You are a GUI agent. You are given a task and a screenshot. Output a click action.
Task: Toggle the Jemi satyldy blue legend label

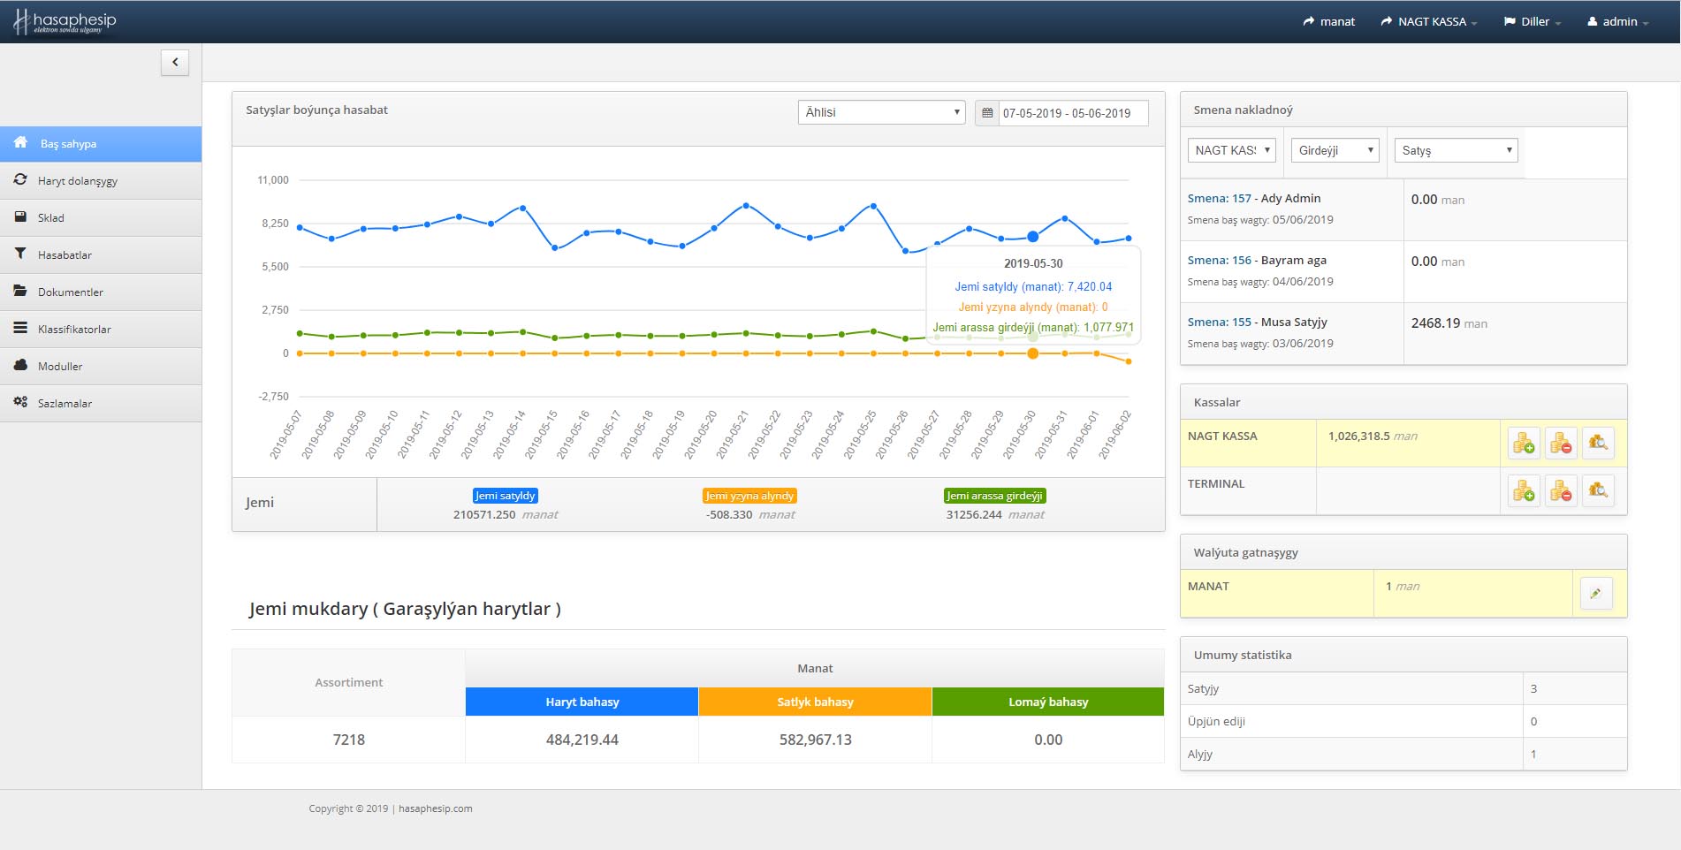tap(506, 496)
